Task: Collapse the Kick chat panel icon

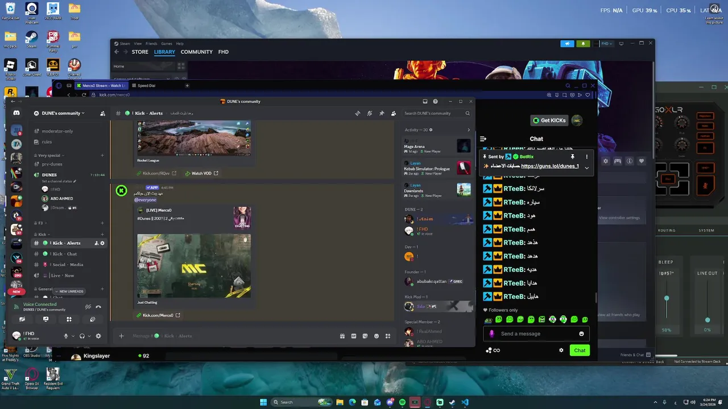Action: (483, 139)
